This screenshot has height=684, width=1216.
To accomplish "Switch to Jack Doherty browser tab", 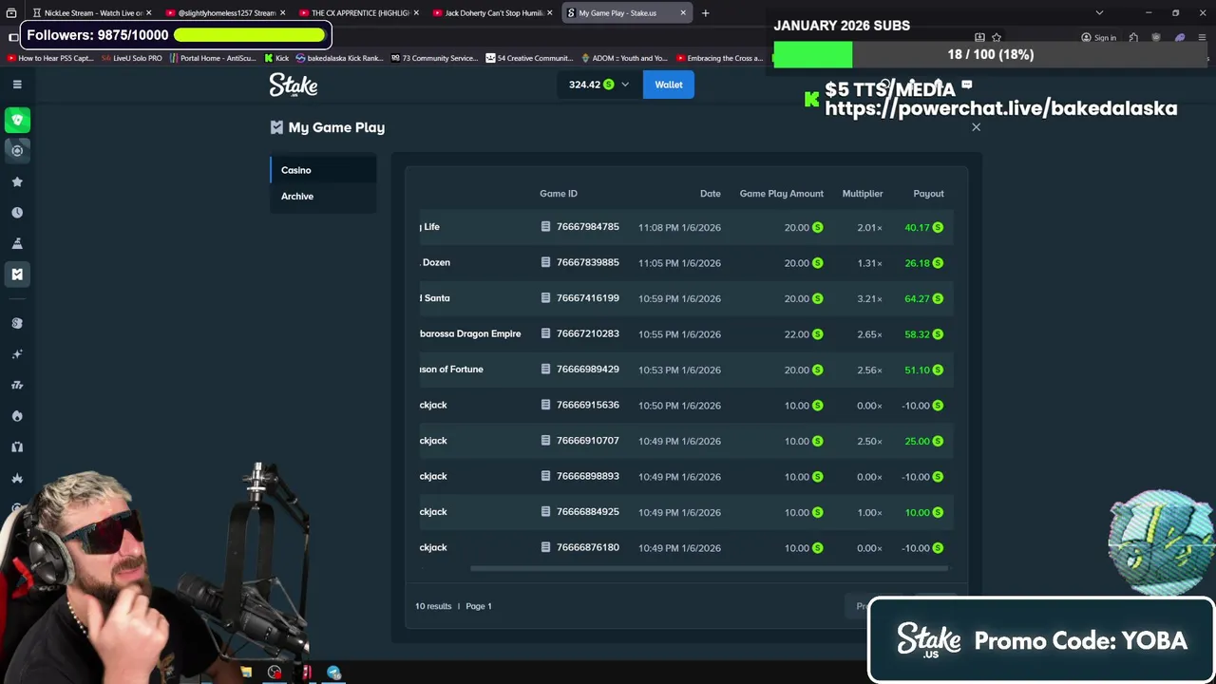I will point(492,13).
